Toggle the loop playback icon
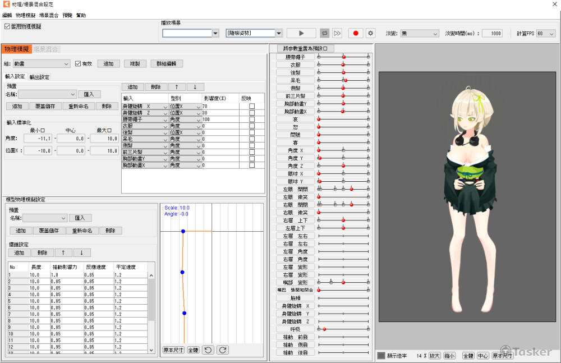The width and height of the screenshot is (561, 363). point(324,34)
